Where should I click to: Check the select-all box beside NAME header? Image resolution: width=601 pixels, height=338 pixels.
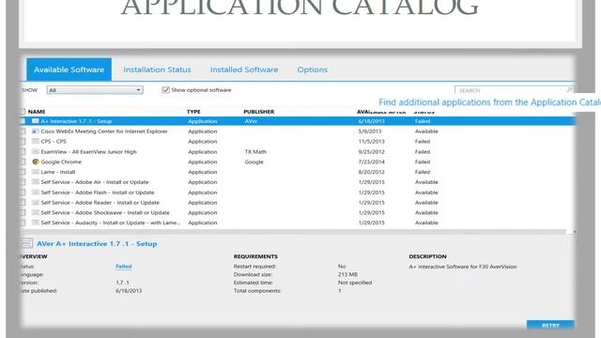23,112
